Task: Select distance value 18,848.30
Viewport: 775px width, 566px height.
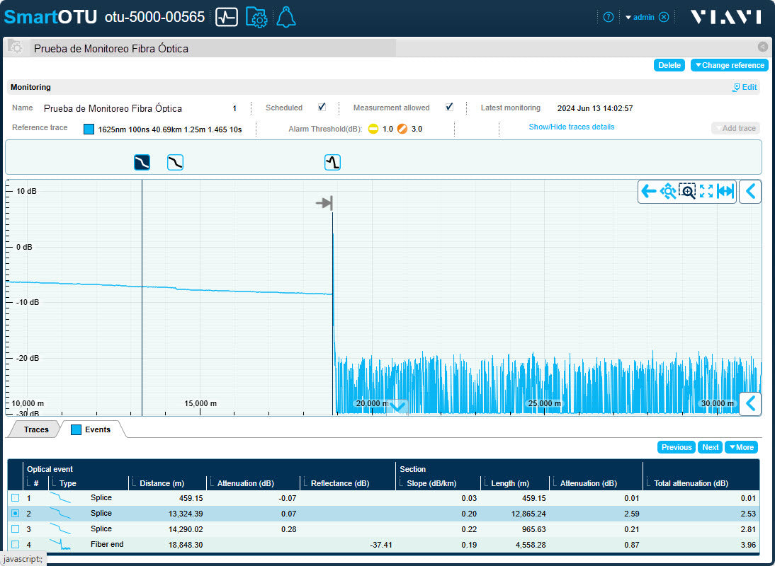Action: pos(186,545)
